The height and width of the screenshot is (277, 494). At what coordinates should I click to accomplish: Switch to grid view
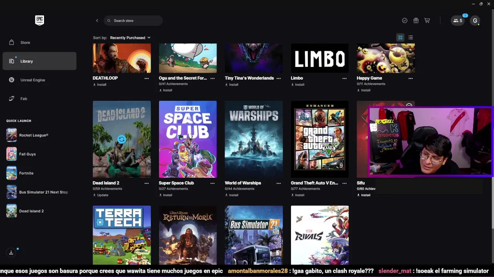[x=400, y=37]
